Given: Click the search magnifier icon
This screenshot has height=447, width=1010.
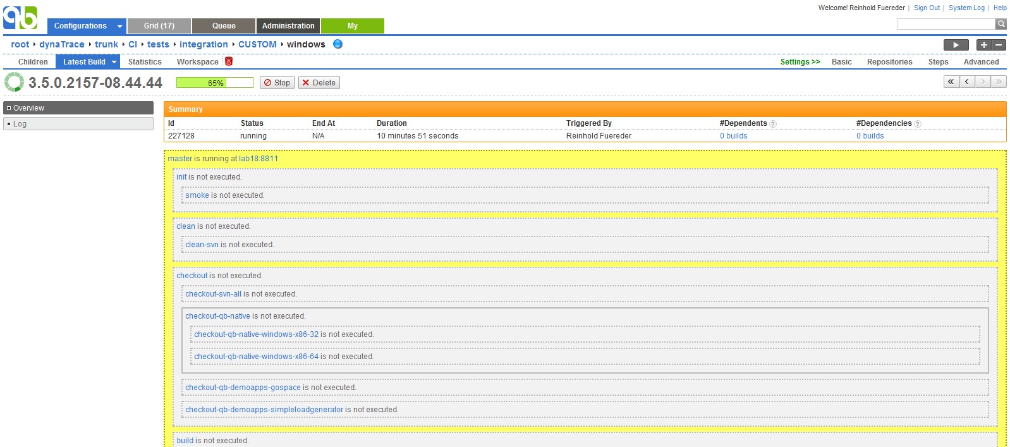Looking at the screenshot, I should pyautogui.click(x=1001, y=24).
